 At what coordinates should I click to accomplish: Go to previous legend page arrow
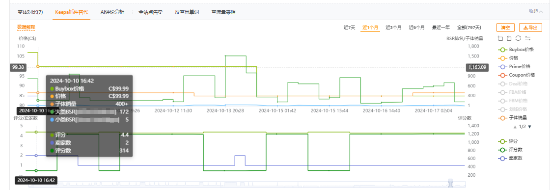515,127
